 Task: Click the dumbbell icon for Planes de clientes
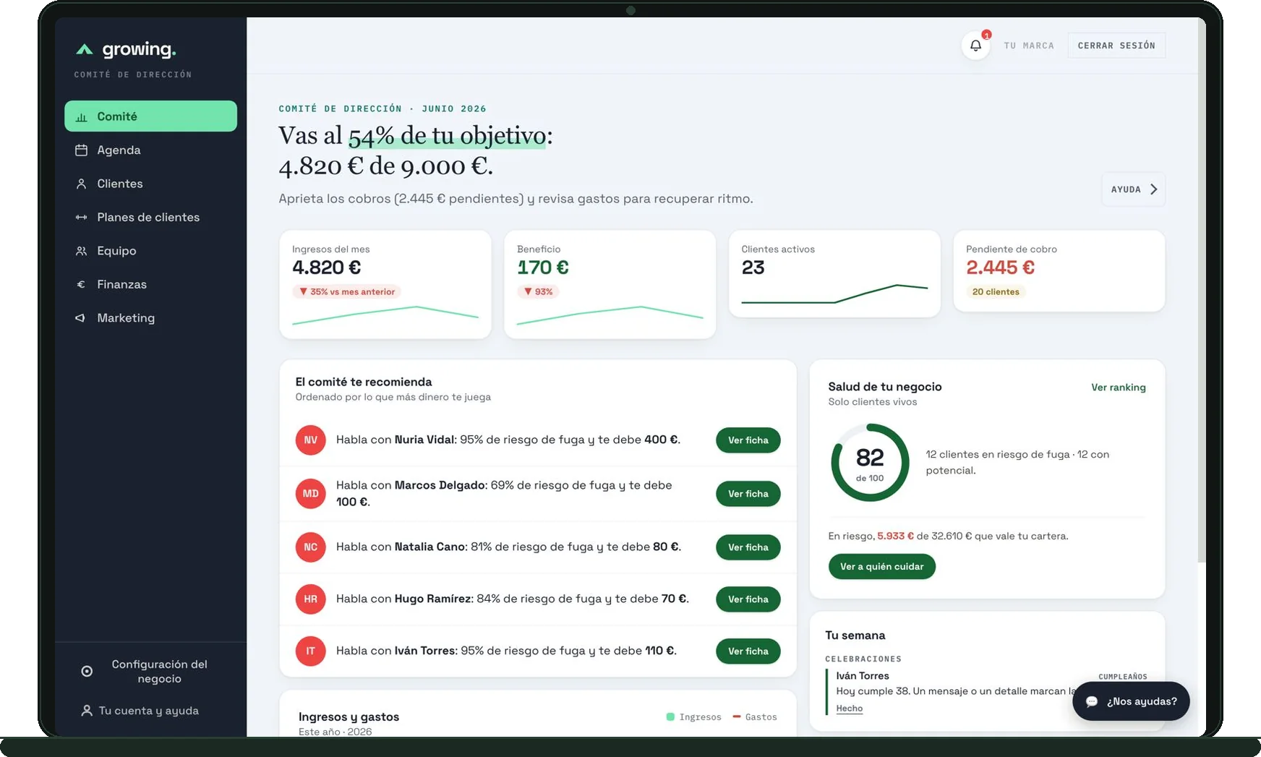[x=81, y=217]
